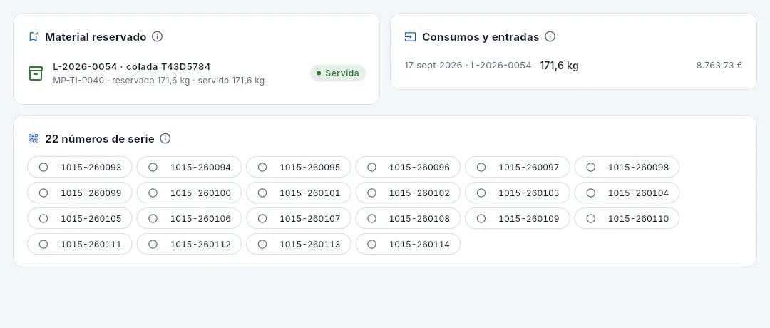Click the Consumos y entradas heading
Screen dimensions: 770x328
click(x=481, y=37)
